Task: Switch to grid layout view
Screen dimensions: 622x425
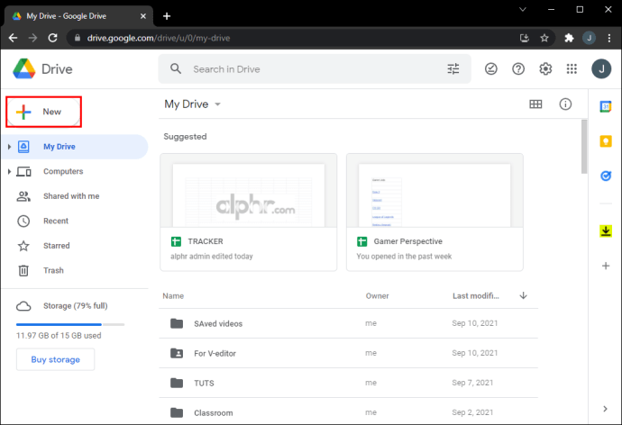Action: (535, 104)
